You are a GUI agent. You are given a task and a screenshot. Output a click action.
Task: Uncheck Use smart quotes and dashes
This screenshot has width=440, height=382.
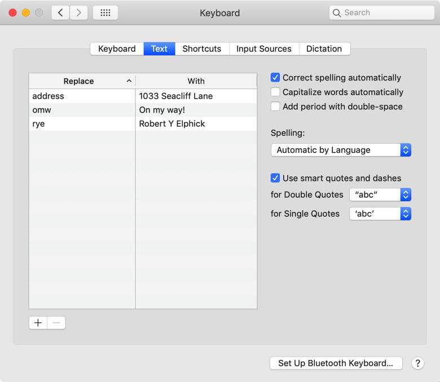[x=275, y=178]
